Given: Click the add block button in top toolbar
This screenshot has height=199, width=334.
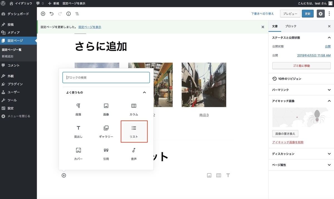Looking at the screenshot, I should coord(43,14).
